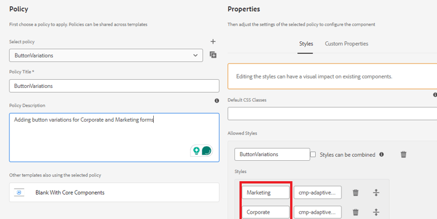Click the reorder handle for Corporate style
The height and width of the screenshot is (219, 437).
(376, 213)
